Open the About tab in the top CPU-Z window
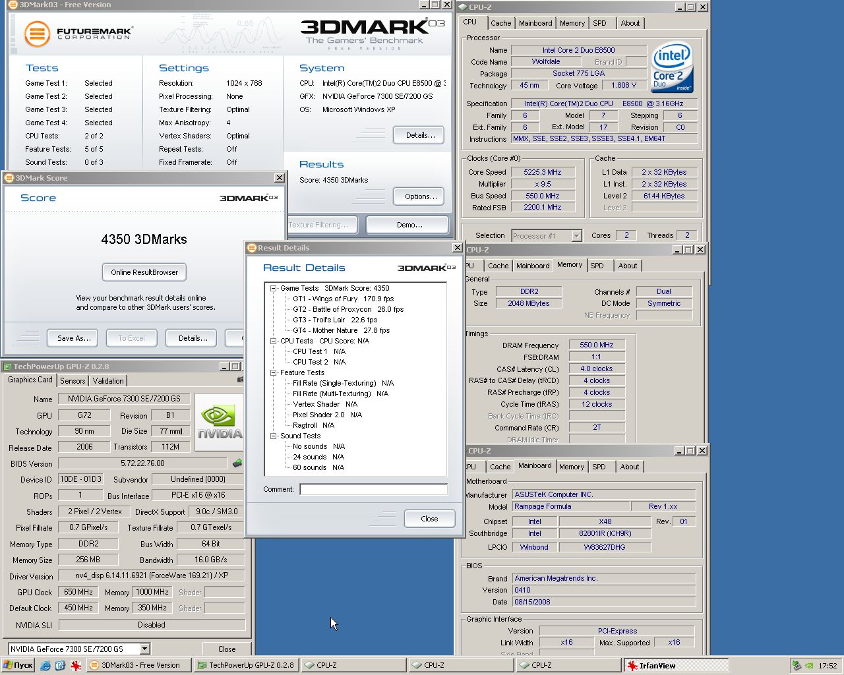Screen dimensions: 844x675 coord(630,23)
